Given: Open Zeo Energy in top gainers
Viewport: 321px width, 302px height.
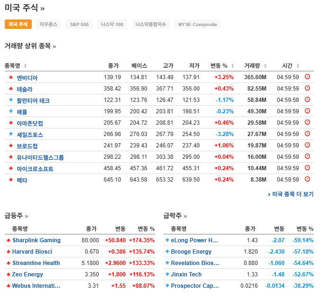Looking at the screenshot, I should 28,275.
